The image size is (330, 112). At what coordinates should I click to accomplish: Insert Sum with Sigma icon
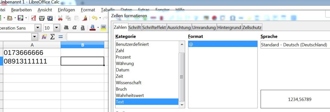52,37
